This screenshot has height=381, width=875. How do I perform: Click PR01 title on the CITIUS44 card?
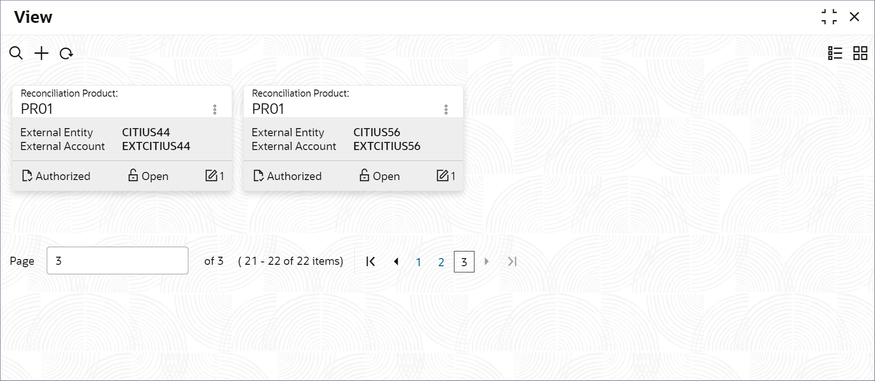37,109
